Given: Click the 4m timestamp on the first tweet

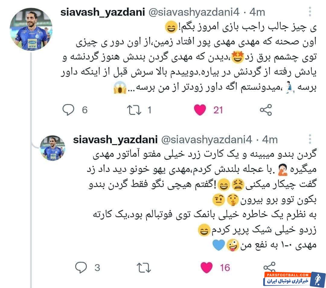Looking at the screenshot, I should [257, 12].
